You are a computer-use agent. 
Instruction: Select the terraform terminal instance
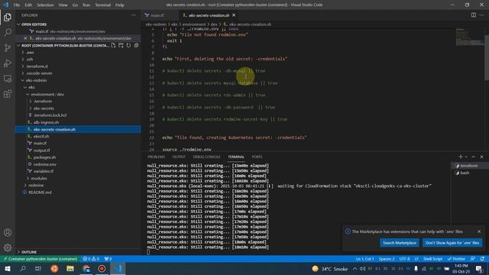pos(468,166)
